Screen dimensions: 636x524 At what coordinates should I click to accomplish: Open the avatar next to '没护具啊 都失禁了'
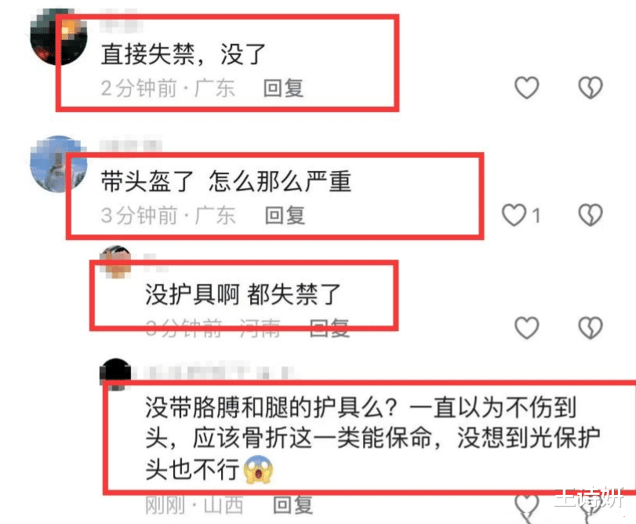pyautogui.click(x=116, y=261)
